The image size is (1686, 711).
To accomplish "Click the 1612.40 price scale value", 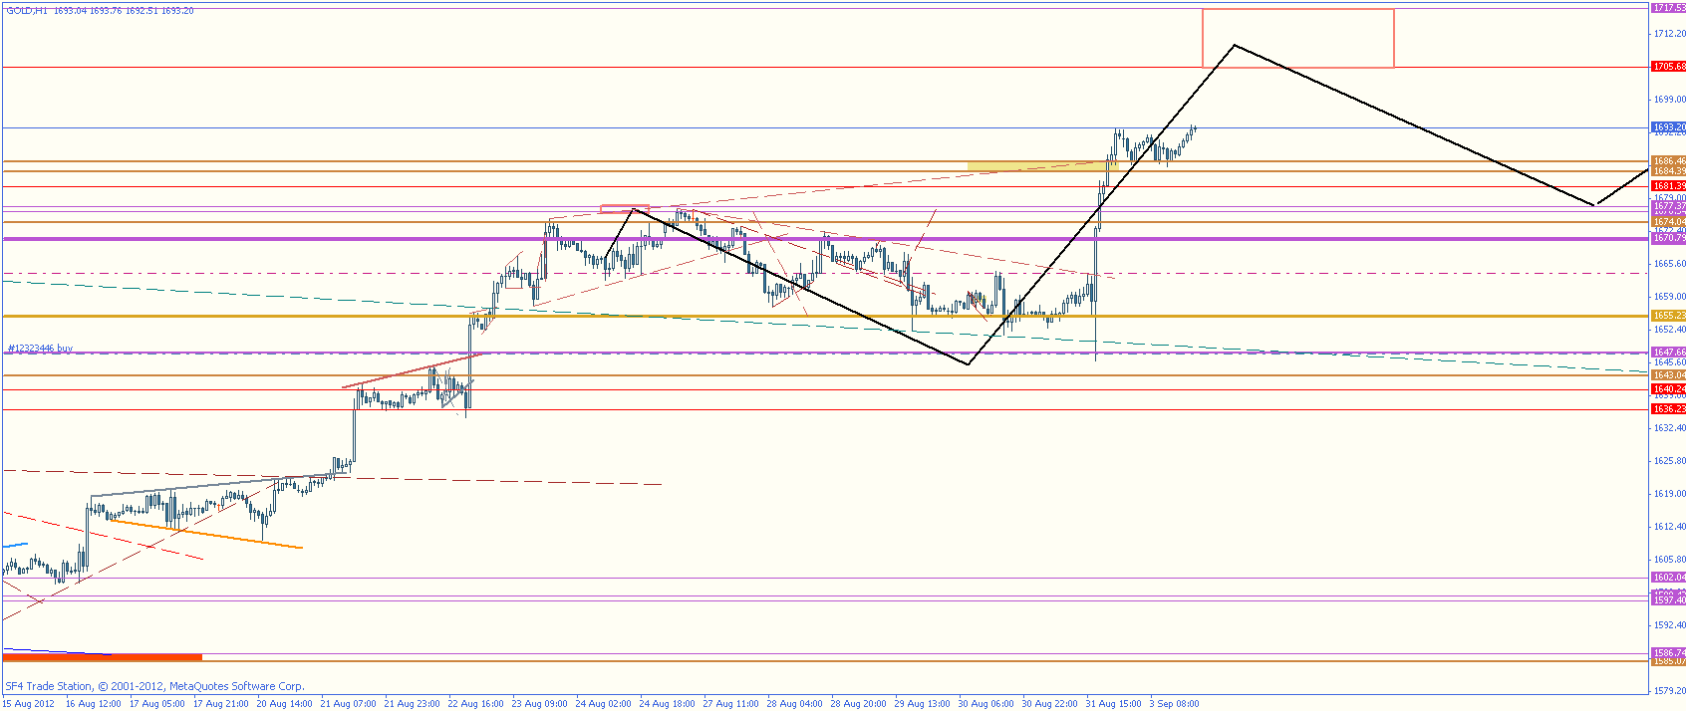I will 1669,527.
